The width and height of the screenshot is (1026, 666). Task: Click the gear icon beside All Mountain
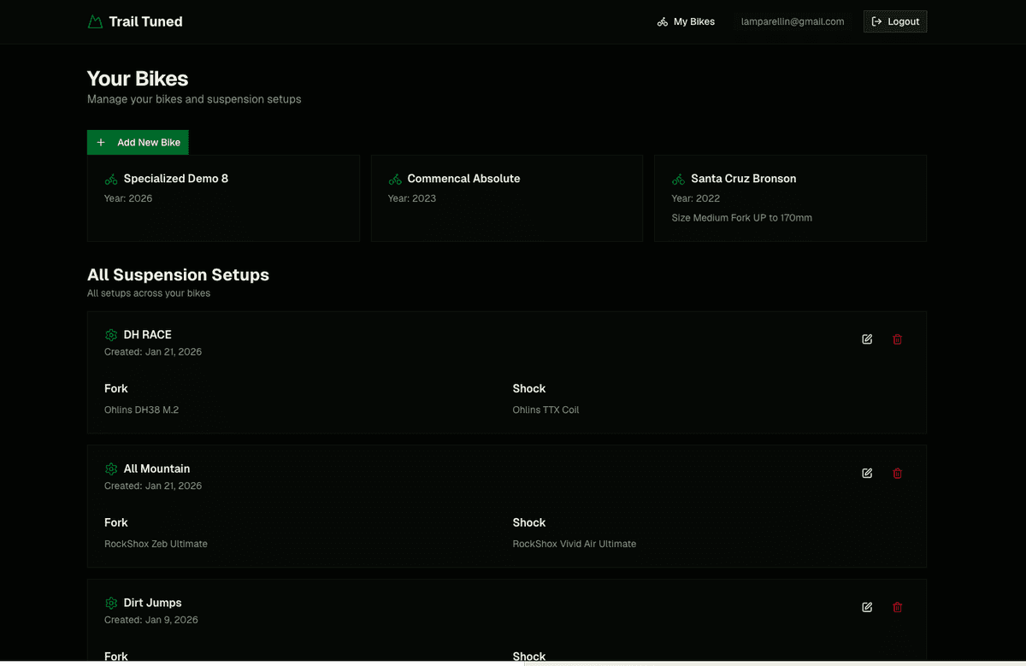(x=111, y=469)
